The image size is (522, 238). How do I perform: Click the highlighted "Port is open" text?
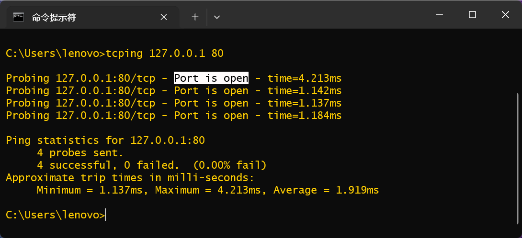(211, 78)
